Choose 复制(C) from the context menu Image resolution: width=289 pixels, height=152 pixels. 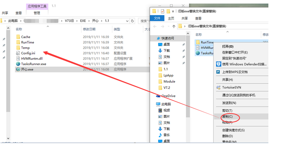pos(228,117)
